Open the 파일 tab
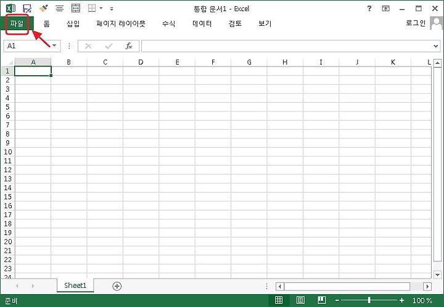The image size is (444, 307). click(x=17, y=24)
